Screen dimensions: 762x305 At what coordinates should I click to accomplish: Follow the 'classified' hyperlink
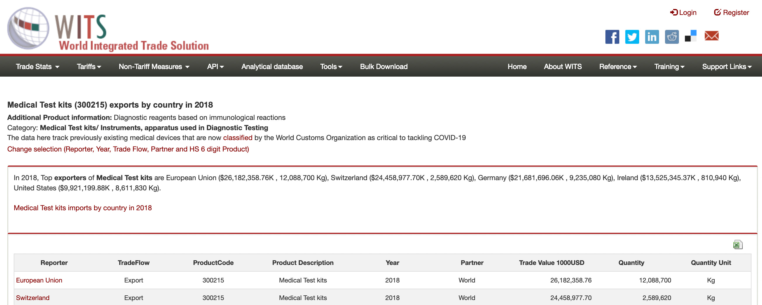click(238, 137)
